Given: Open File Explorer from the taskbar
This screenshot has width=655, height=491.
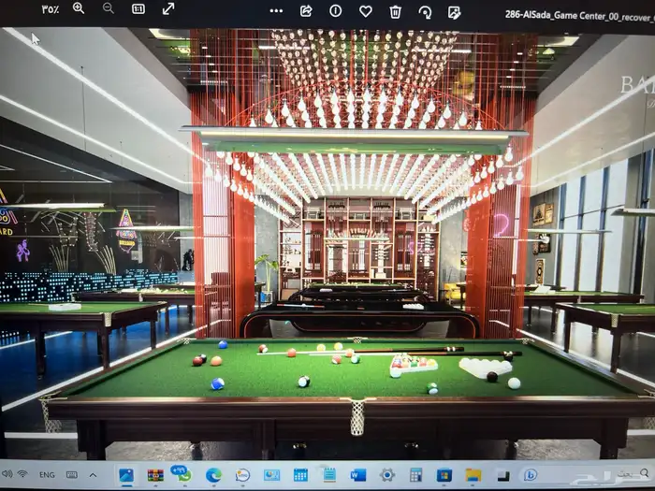Looking at the screenshot, I should [x=473, y=475].
